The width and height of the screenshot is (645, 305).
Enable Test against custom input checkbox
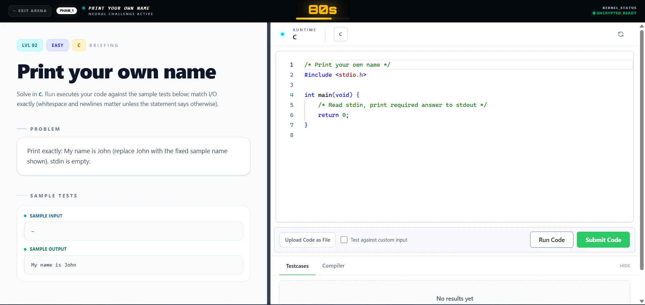coord(344,240)
